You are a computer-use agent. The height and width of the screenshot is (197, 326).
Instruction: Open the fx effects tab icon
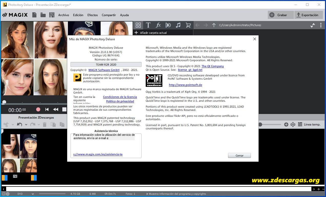(x=158, y=25)
